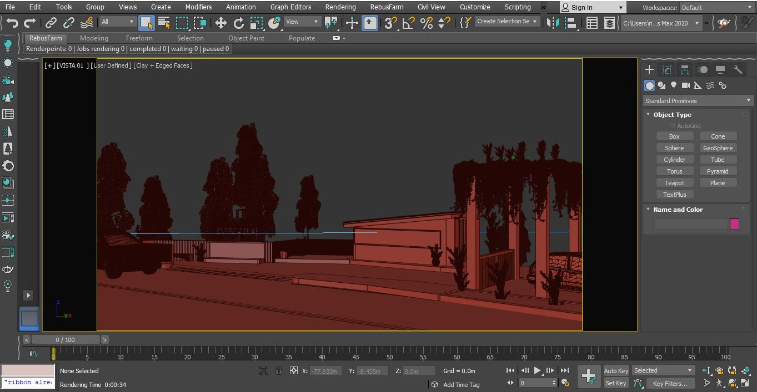Image resolution: width=757 pixels, height=392 pixels.
Task: Select the Rotate tool icon
Action: click(x=239, y=23)
